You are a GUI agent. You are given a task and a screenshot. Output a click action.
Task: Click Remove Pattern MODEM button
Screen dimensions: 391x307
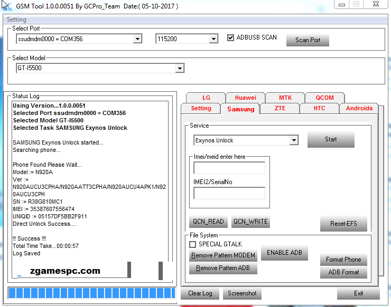pos(223,255)
